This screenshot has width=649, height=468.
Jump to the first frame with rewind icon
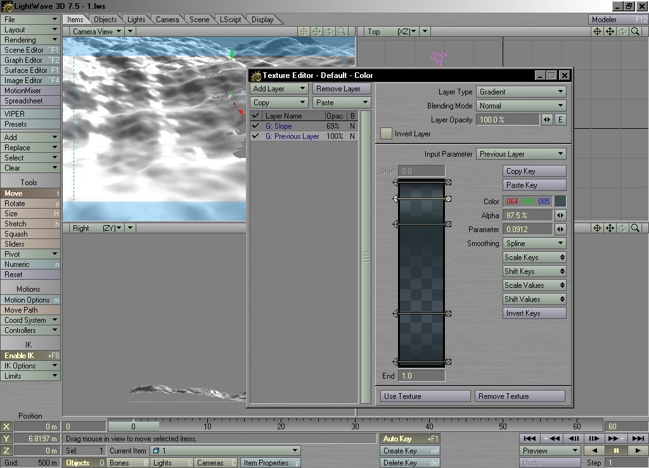pos(530,438)
